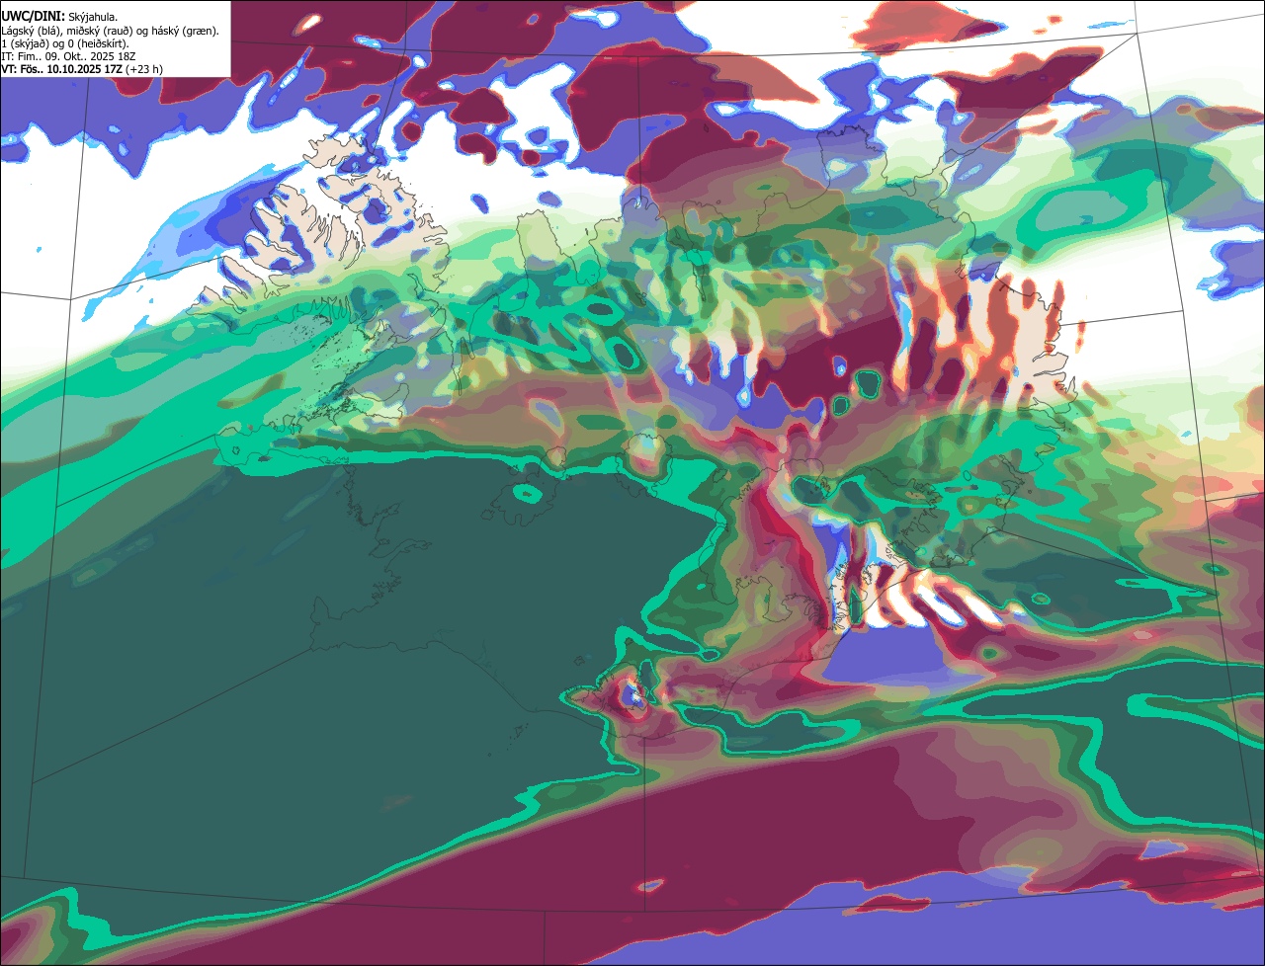The width and height of the screenshot is (1265, 966).
Task: Click the '1 (skýjað) og 0 (heiðskírt).' line
Action: (66, 43)
